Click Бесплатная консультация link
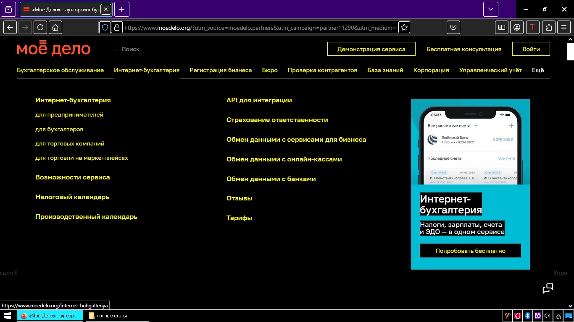 (464, 49)
